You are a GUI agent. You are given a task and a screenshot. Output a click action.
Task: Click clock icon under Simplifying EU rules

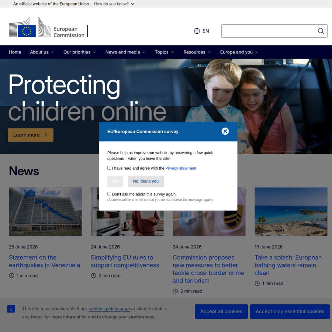click(x=93, y=276)
